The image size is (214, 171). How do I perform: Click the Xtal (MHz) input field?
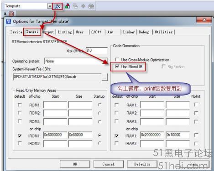[97, 50]
